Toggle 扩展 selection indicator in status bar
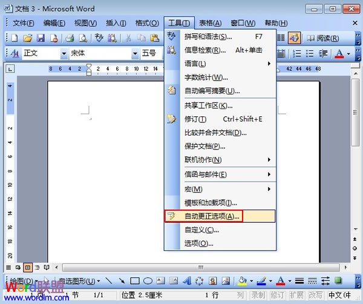This screenshot has height=304, width=363. [x=296, y=295]
